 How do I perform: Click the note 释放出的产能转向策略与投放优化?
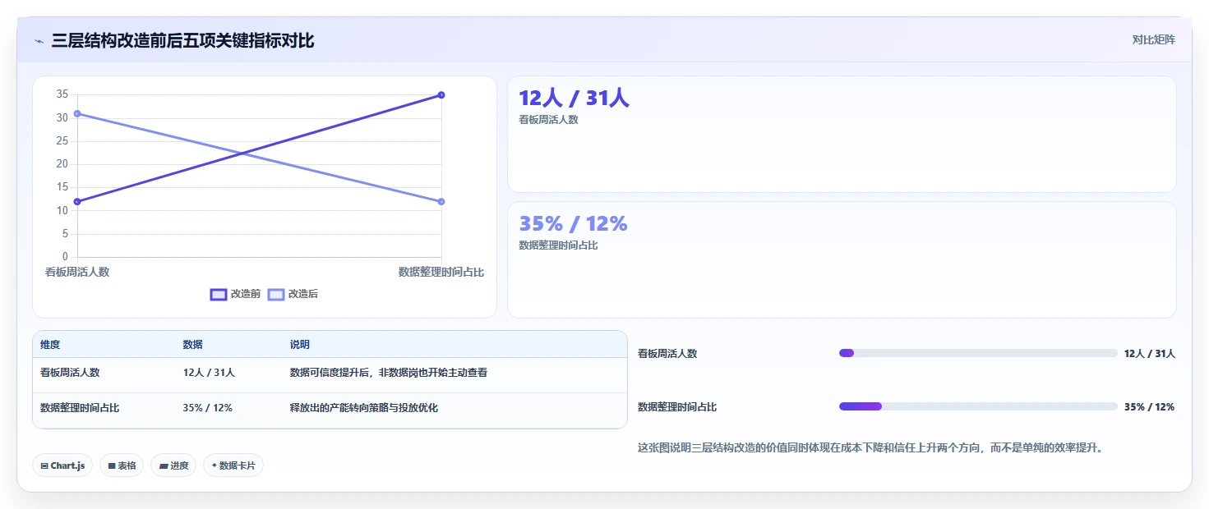point(363,408)
